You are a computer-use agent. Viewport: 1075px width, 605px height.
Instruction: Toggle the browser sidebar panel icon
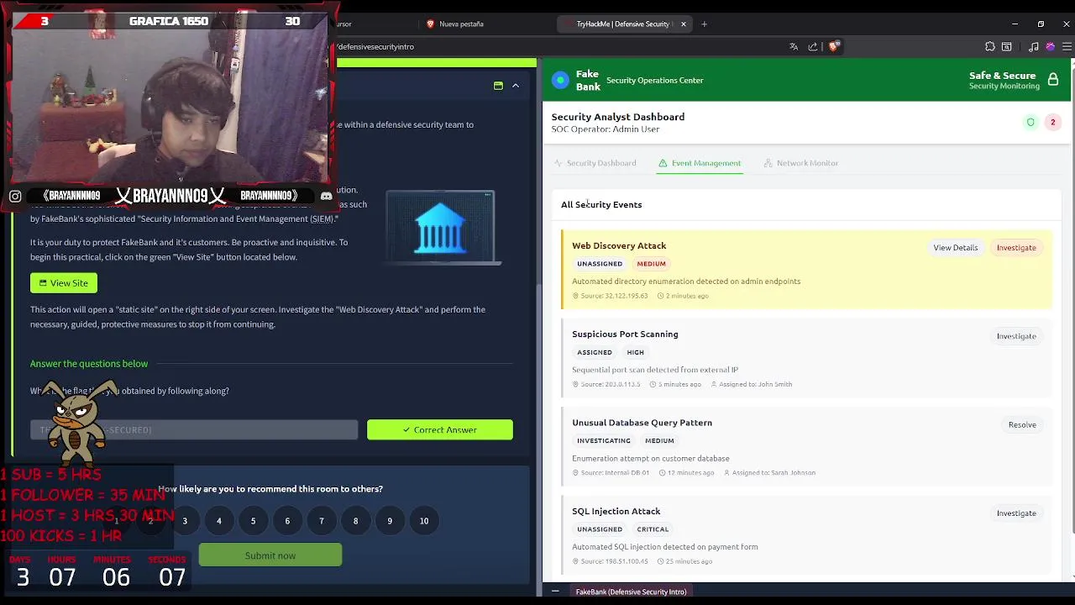click(x=1006, y=46)
